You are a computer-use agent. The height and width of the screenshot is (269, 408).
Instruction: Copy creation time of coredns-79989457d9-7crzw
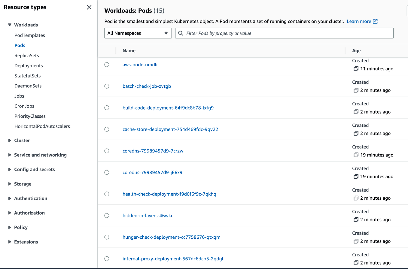tap(356, 155)
